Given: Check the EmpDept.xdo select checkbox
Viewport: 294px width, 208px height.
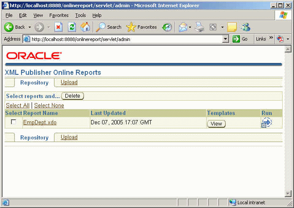Looking at the screenshot, I should [13, 122].
